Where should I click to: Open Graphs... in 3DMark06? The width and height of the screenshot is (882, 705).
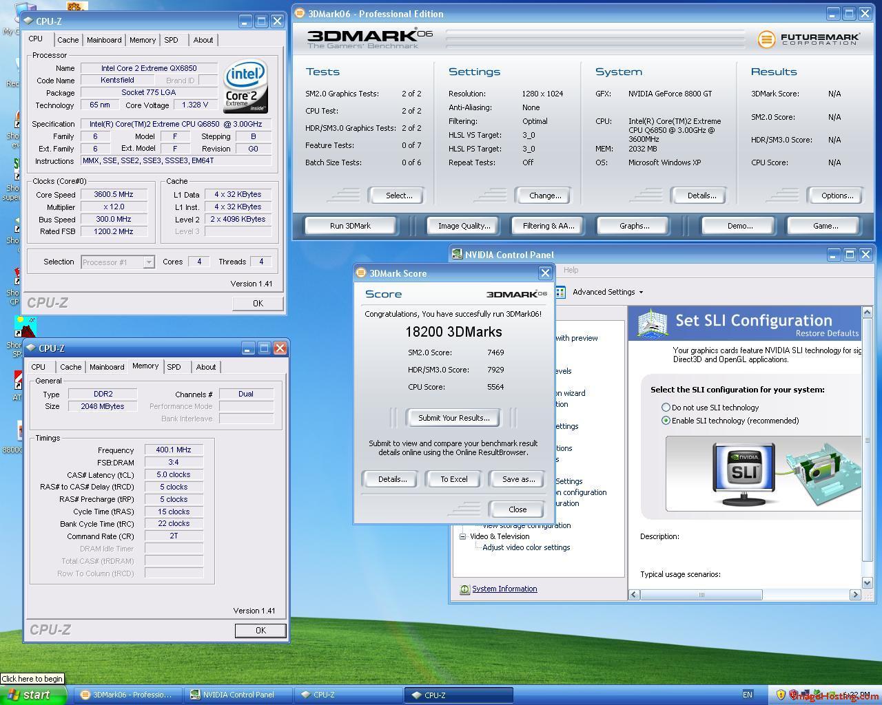point(634,226)
